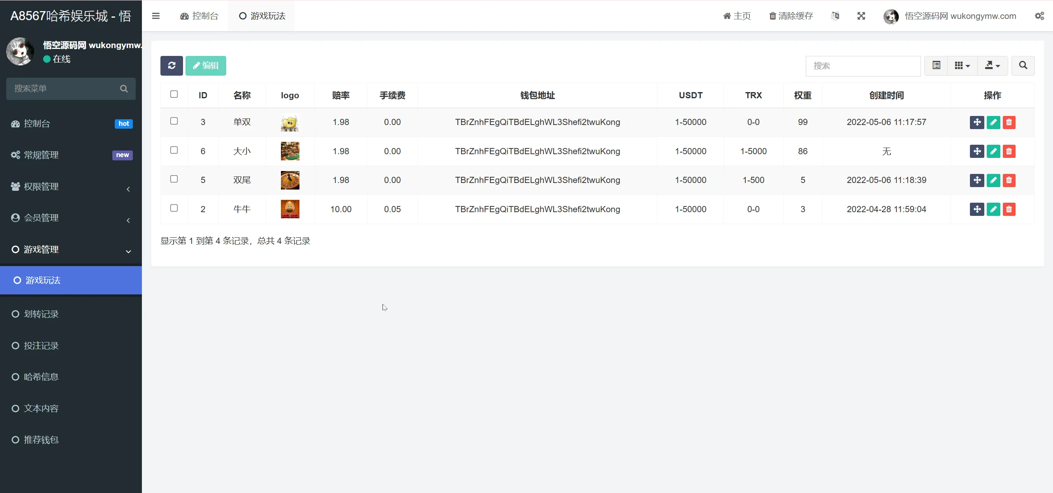Expand the 权限管理 menu section
The image size is (1053, 493).
coord(70,186)
